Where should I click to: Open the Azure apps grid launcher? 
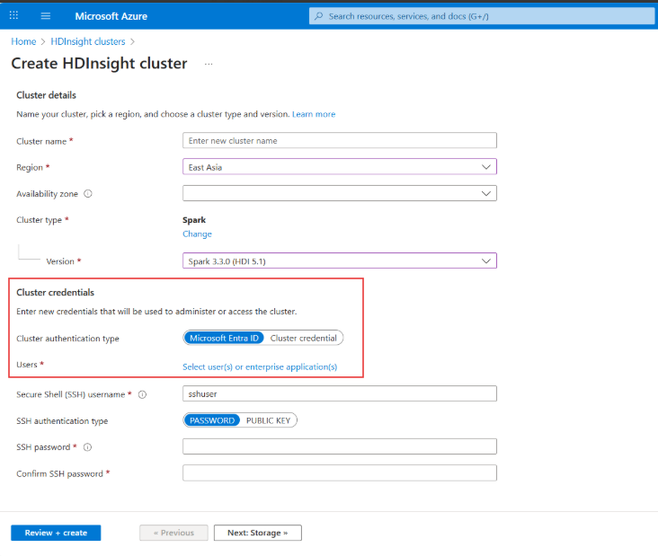tap(13, 15)
